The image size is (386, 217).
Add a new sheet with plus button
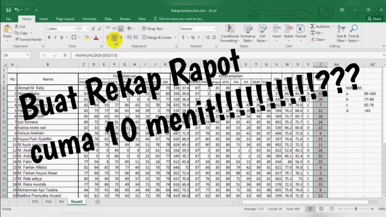click(x=98, y=201)
